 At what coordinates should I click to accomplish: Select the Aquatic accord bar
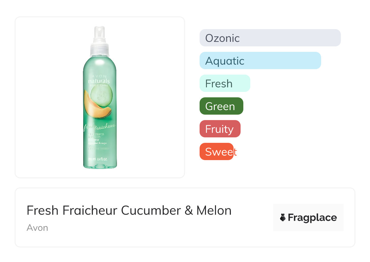260,61
